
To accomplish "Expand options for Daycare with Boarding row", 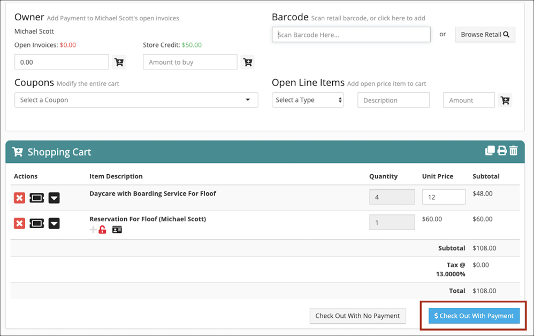I will (54, 198).
